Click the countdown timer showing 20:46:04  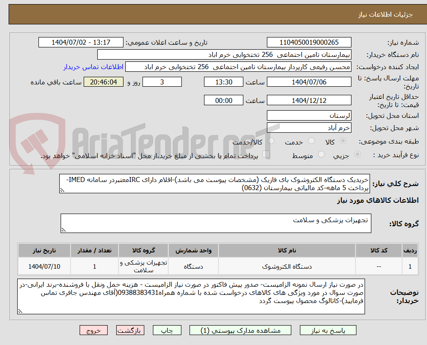click(103, 82)
